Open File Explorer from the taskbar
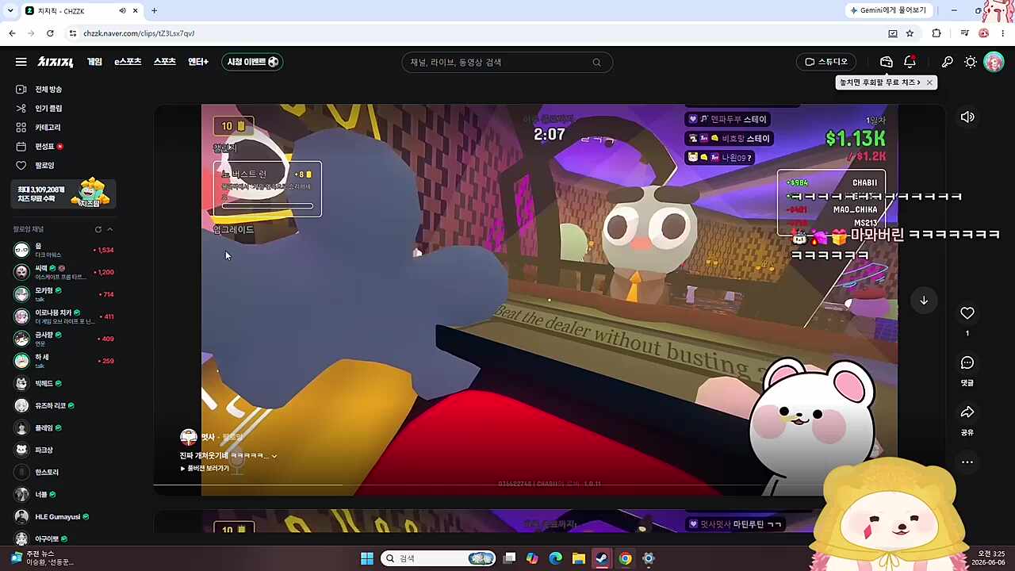Image resolution: width=1015 pixels, height=571 pixels. pos(579,558)
